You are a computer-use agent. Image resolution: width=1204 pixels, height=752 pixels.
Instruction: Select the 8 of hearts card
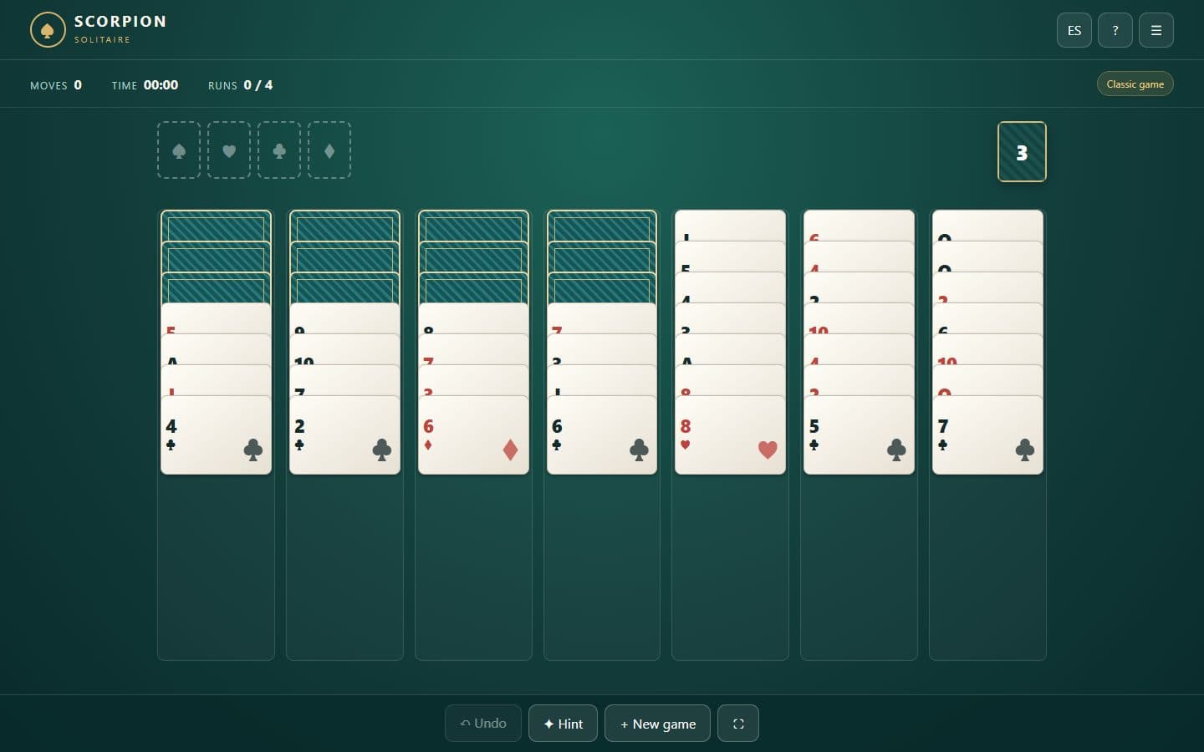tap(730, 435)
